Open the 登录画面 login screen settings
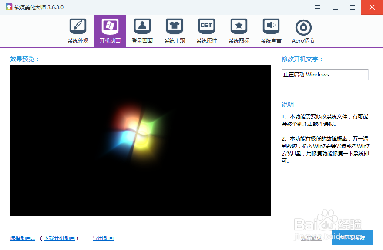 click(142, 30)
